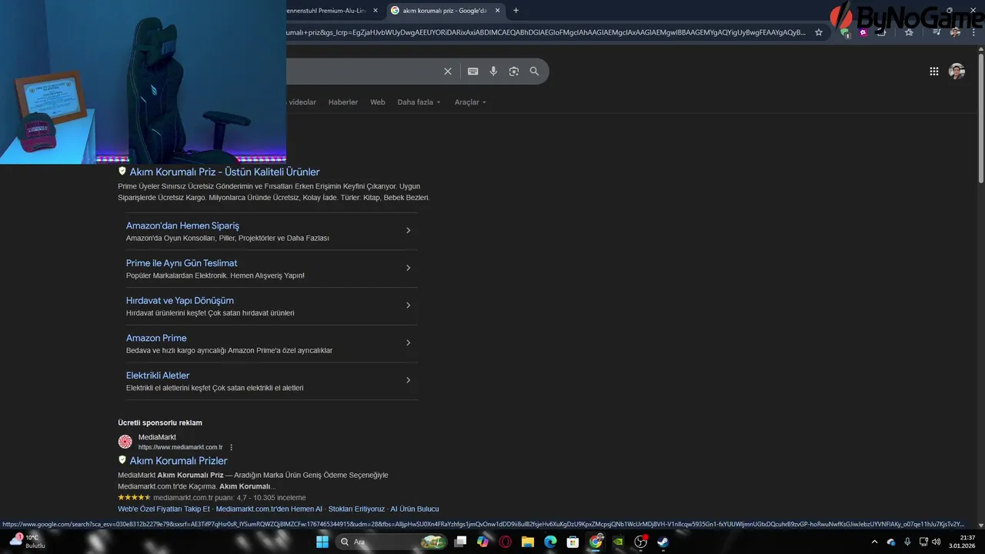Open the Google account avatar on the page
The height and width of the screenshot is (554, 985).
tap(957, 71)
